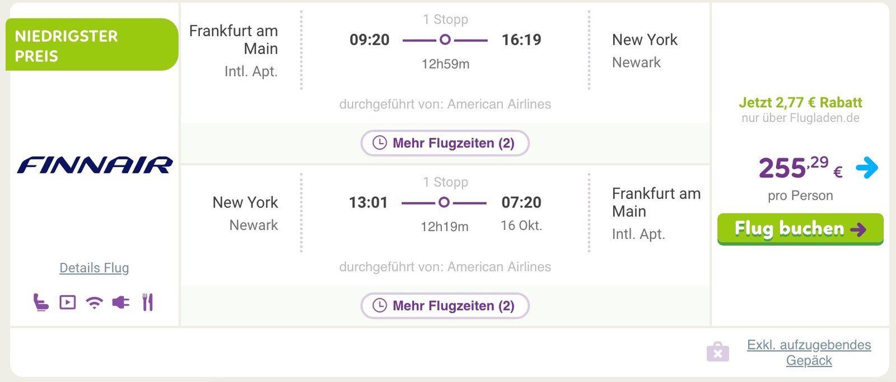The width and height of the screenshot is (896, 382).
Task: Click the no-checked-baggage suitcase icon
Action: tap(718, 352)
